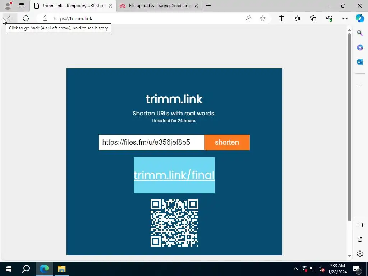Click page scrollbar down arrow
Viewport: 368px width, 276px height.
coord(349,256)
